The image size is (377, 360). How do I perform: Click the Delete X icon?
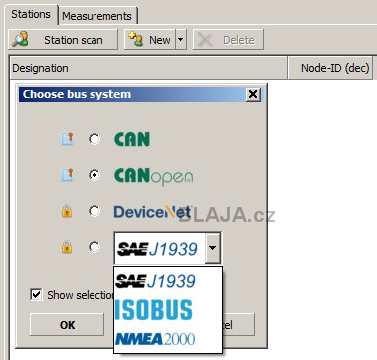point(205,40)
